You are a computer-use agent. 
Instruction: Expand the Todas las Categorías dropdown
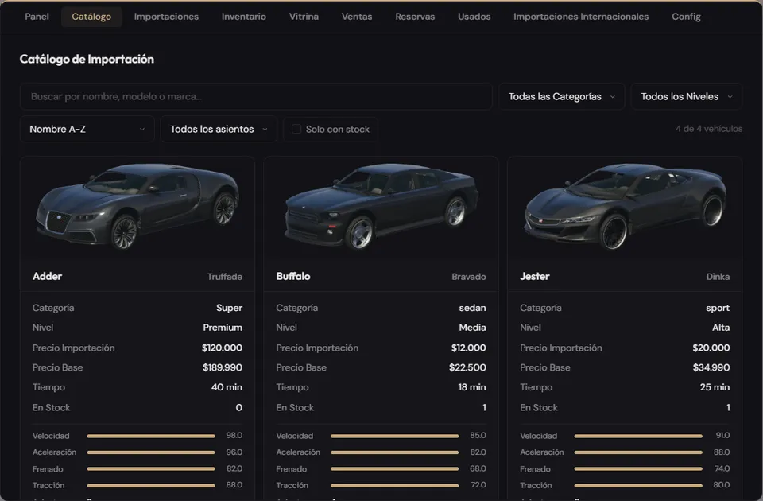coord(562,96)
